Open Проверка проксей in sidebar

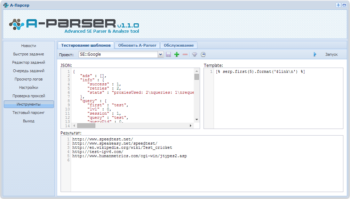point(29,96)
